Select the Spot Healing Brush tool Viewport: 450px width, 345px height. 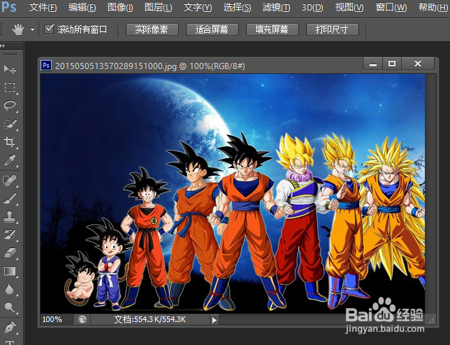10,181
